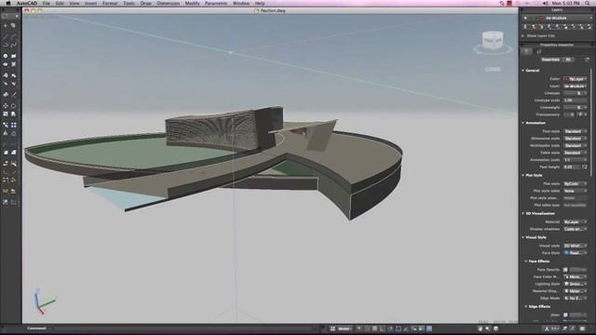Switch to the second Properties Inspector tab icon
The height and width of the screenshot is (335, 596).
tap(538, 51)
